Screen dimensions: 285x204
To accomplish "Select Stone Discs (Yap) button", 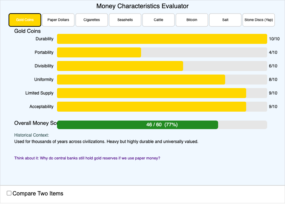I will 259,20.
